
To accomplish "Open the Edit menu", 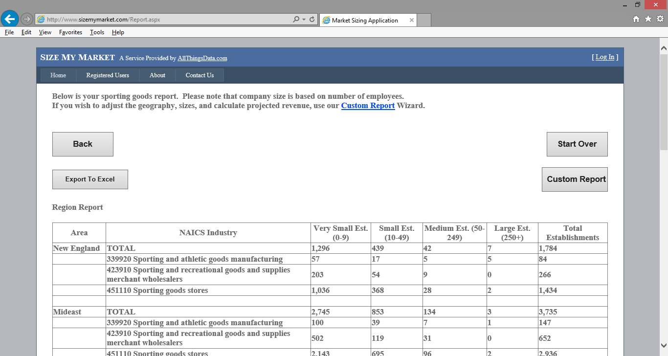I will click(x=26, y=32).
